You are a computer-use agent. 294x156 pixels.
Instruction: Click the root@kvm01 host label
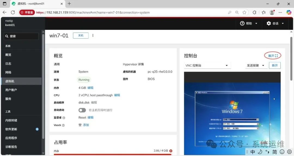coord(10,23)
